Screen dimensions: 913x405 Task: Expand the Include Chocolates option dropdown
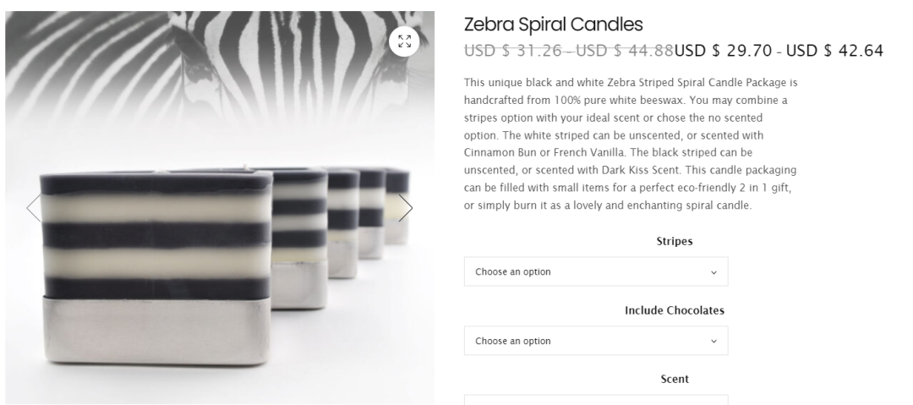[595, 342]
